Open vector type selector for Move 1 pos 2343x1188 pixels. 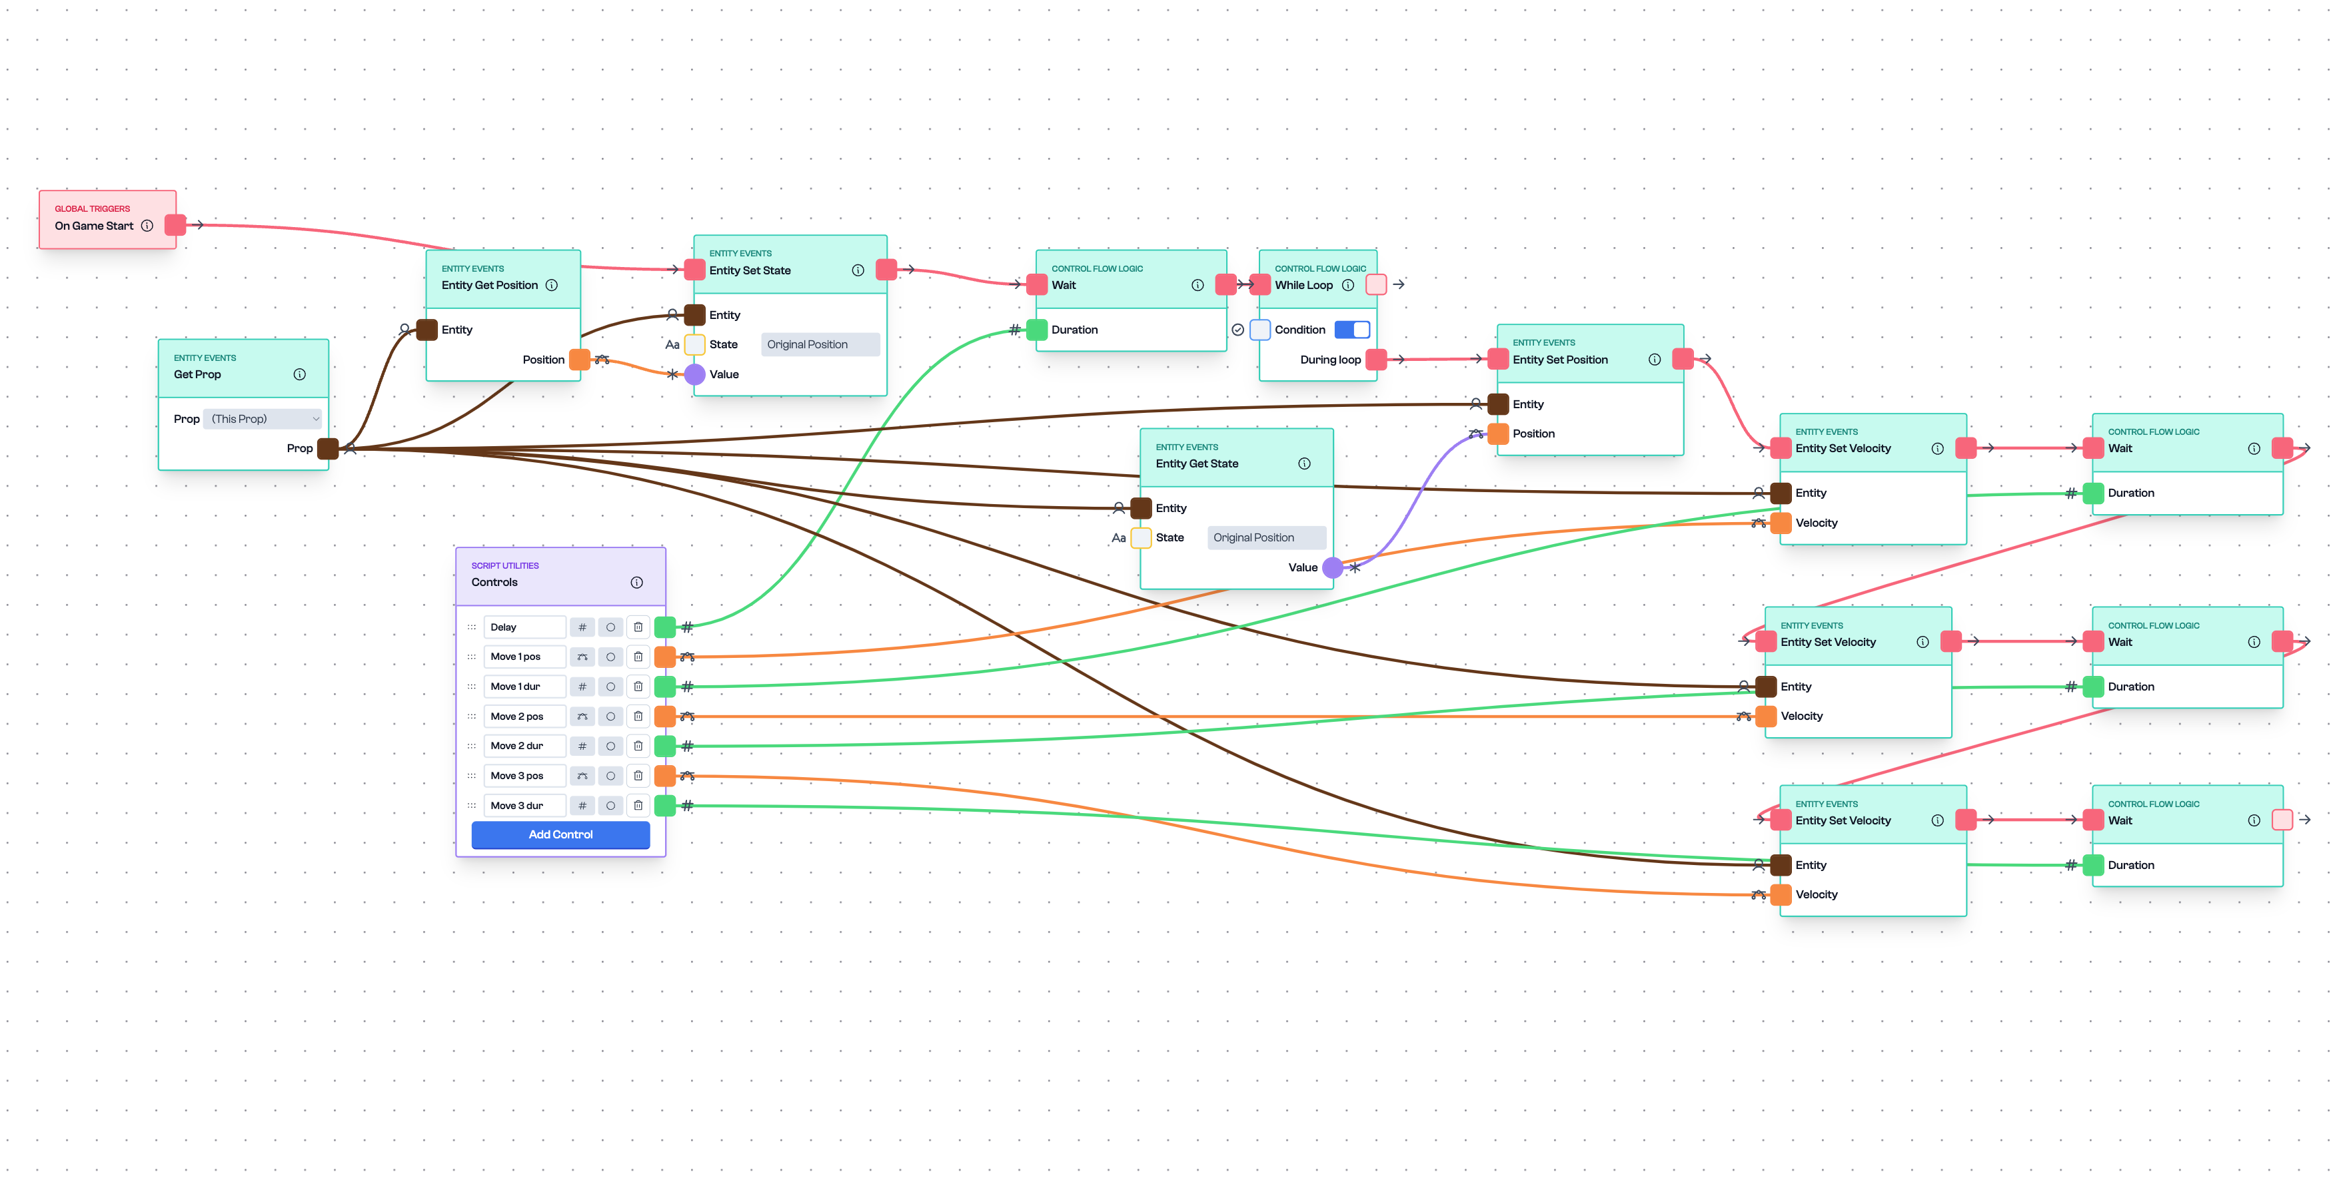pos(582,657)
